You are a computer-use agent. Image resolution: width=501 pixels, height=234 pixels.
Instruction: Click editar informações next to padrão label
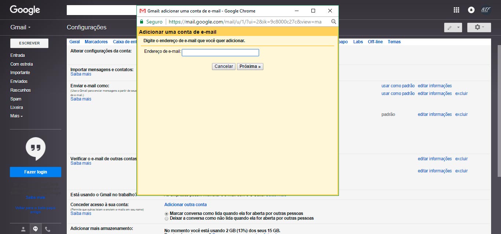click(435, 114)
